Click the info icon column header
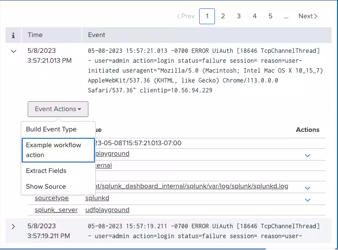Viewport: 338px width, 250px height. (x=13, y=35)
